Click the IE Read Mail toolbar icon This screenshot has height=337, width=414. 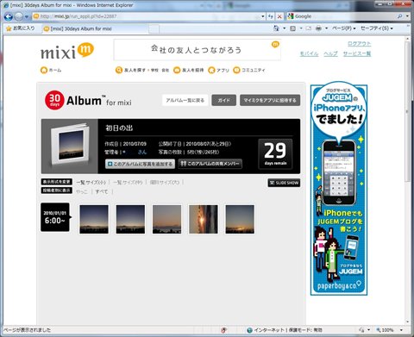point(309,28)
